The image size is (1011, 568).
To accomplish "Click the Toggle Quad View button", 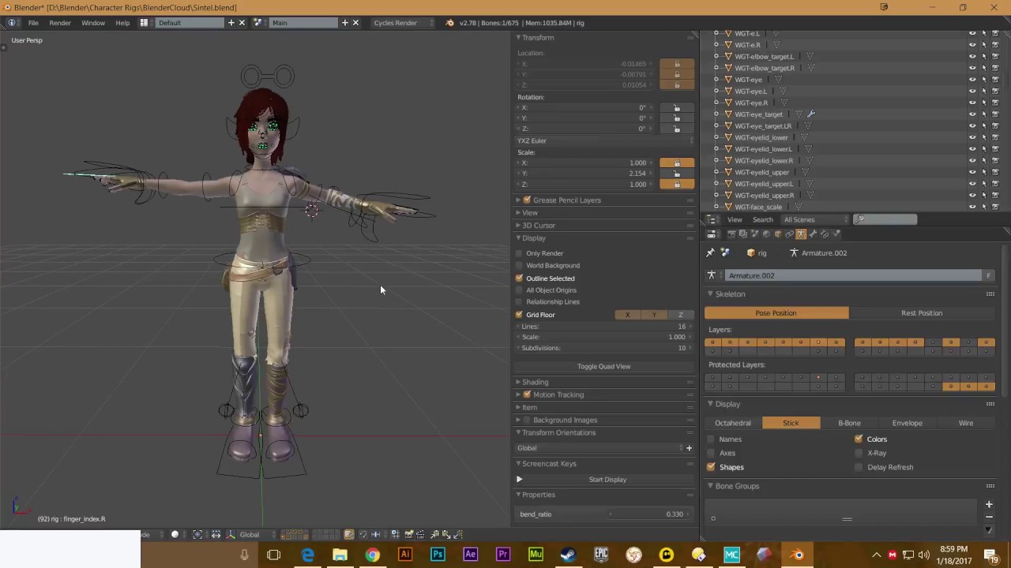I will (604, 367).
